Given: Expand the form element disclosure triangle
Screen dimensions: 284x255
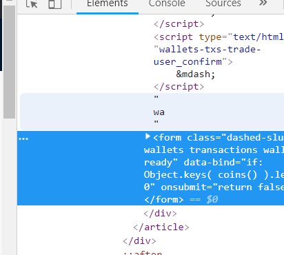Looking at the screenshot, I should coord(148,136).
